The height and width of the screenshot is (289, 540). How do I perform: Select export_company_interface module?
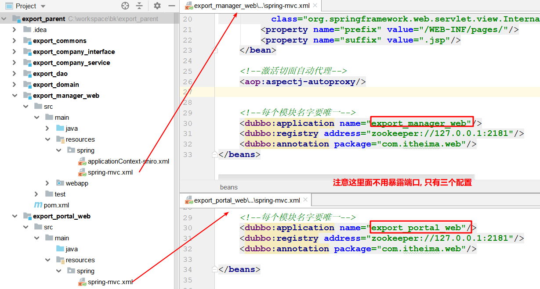pos(74,52)
